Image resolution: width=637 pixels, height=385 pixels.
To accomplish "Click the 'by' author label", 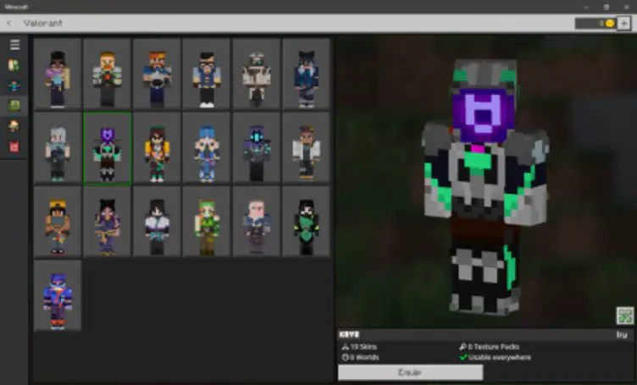I will [x=622, y=335].
